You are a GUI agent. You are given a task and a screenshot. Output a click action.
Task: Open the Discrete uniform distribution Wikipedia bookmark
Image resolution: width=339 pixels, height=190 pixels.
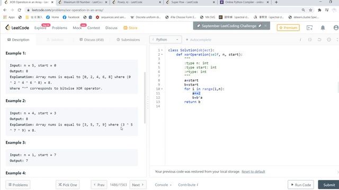pyautogui.click(x=146, y=17)
